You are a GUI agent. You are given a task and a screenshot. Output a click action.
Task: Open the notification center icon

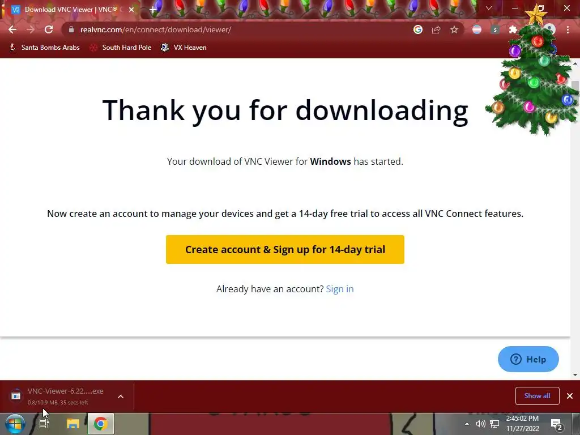point(557,425)
